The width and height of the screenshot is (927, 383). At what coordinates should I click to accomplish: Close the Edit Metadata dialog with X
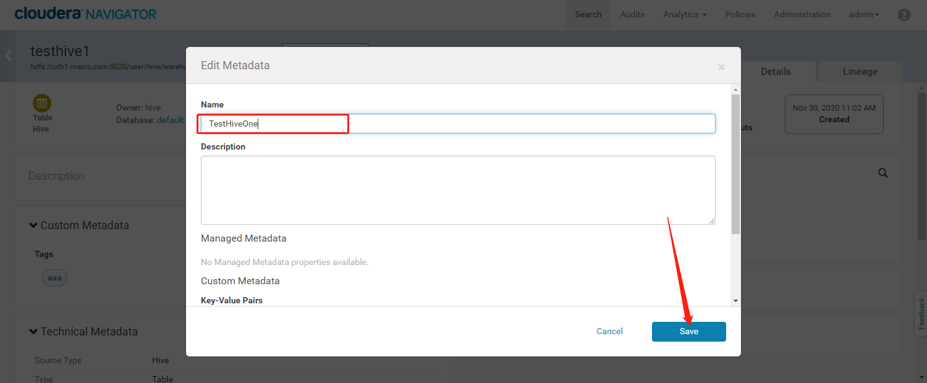(x=721, y=67)
